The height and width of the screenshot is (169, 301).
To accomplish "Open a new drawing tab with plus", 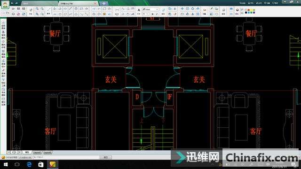I will click(104, 3).
